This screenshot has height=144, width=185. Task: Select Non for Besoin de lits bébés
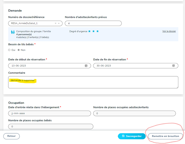coord(19,50)
